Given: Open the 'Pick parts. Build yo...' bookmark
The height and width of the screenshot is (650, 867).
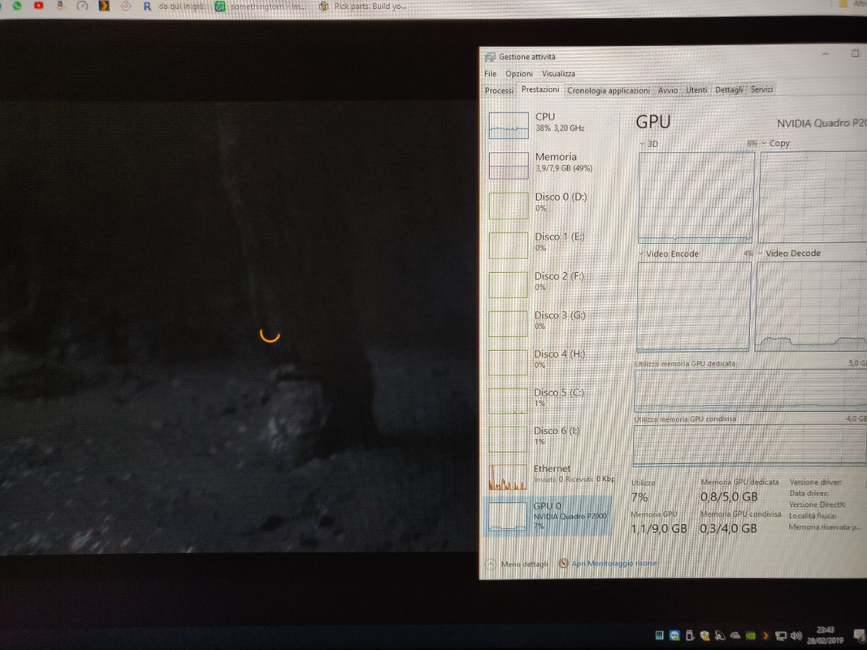Looking at the screenshot, I should 364,6.
